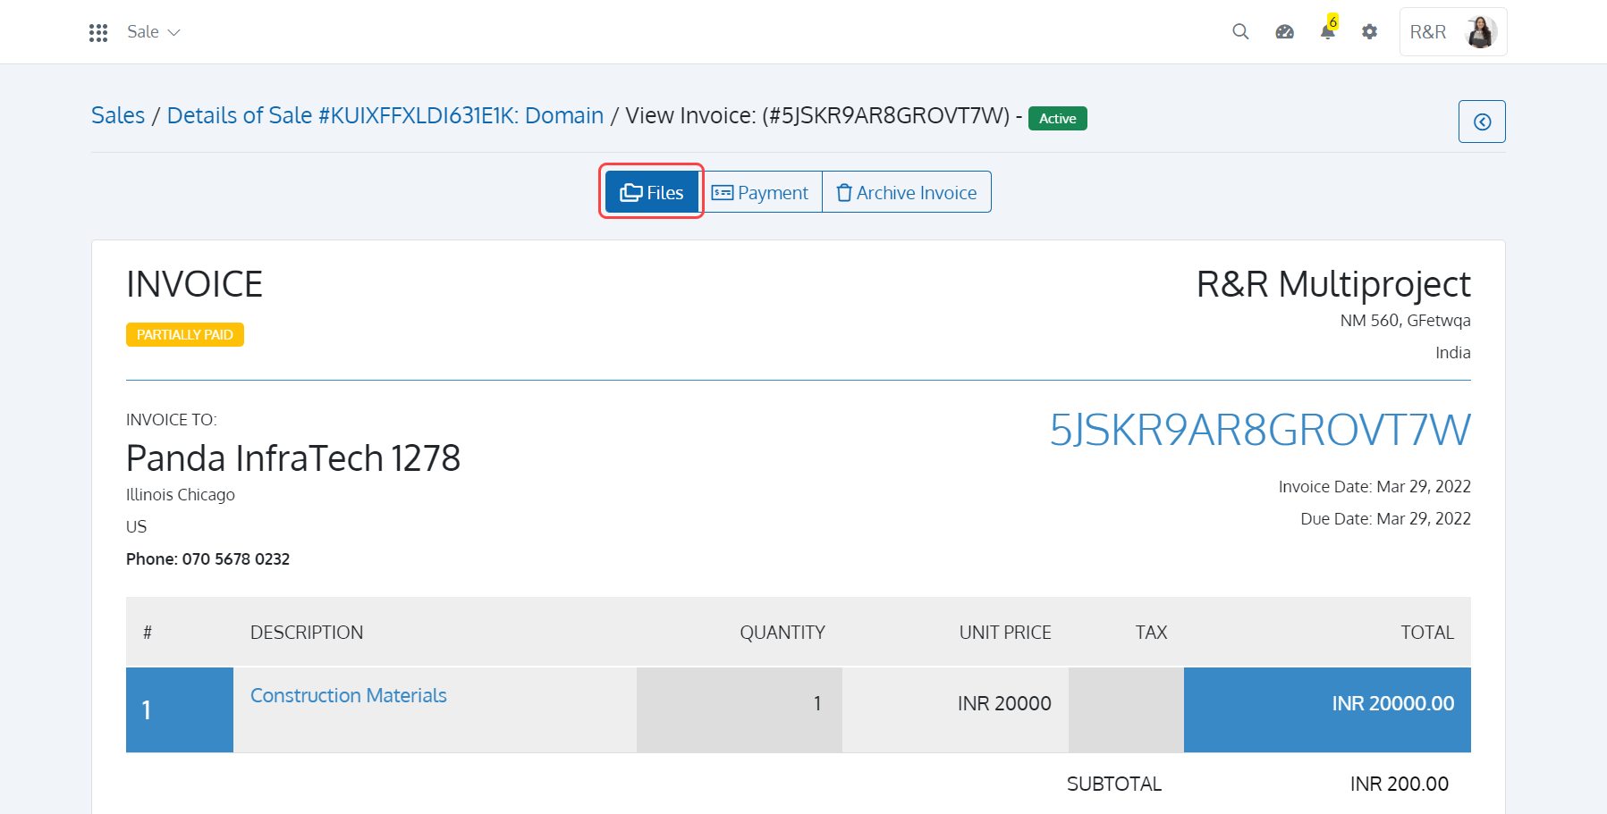This screenshot has height=814, width=1607.
Task: Click the user avatar picture
Action: (x=1481, y=32)
